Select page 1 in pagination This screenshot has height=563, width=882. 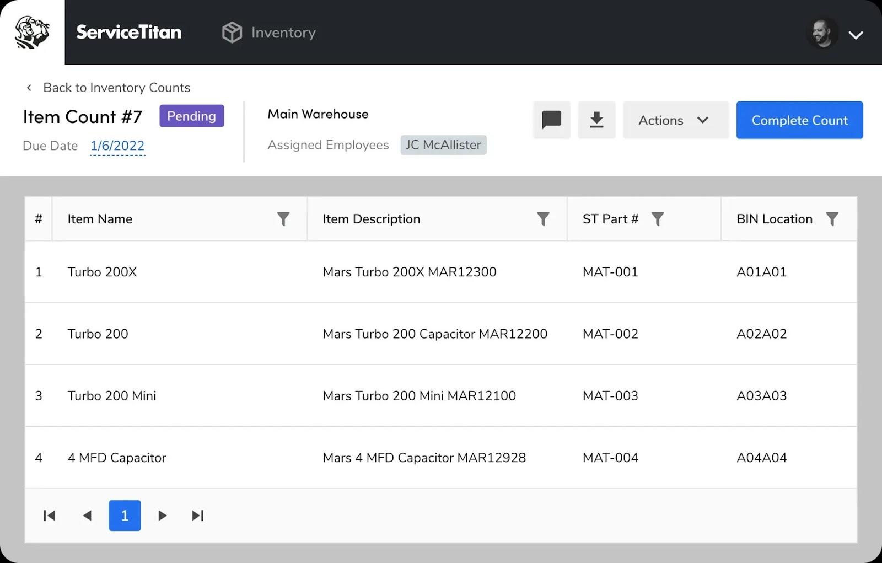[125, 516]
